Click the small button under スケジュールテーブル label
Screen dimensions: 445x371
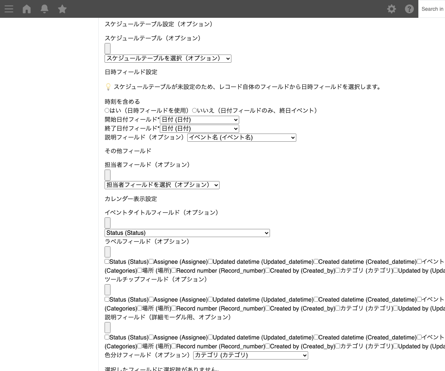tap(108, 49)
